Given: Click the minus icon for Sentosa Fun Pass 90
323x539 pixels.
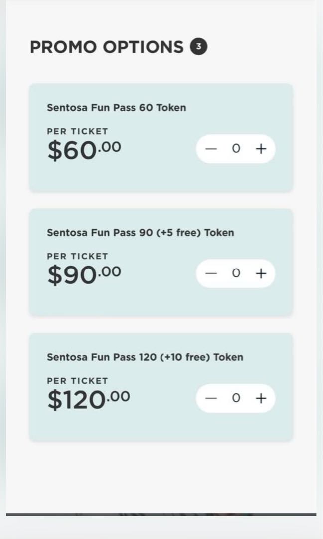Looking at the screenshot, I should (x=211, y=273).
